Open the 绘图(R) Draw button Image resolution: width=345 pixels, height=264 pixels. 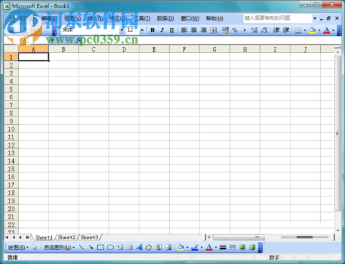click(x=18, y=247)
